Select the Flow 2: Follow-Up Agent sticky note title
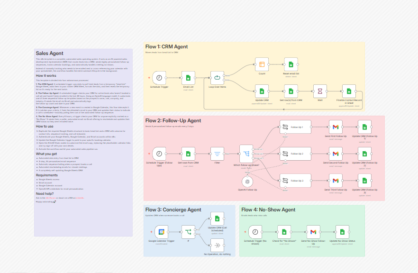 point(173,120)
